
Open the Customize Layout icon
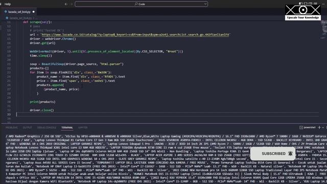tap(316, 4)
